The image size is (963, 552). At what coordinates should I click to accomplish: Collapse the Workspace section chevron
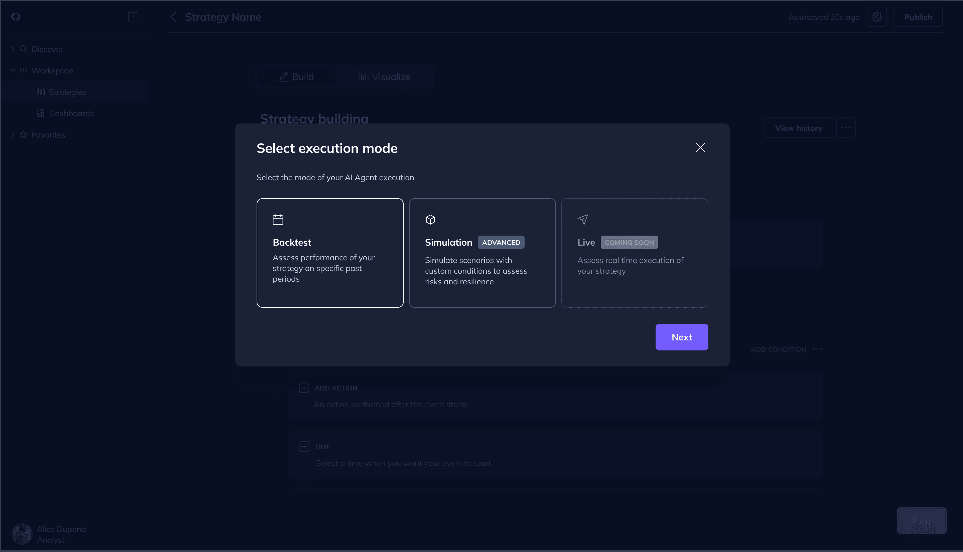12,70
